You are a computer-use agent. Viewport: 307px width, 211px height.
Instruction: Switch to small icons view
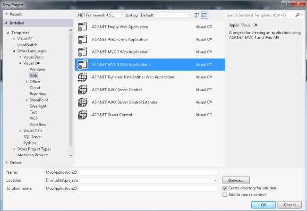[196, 15]
